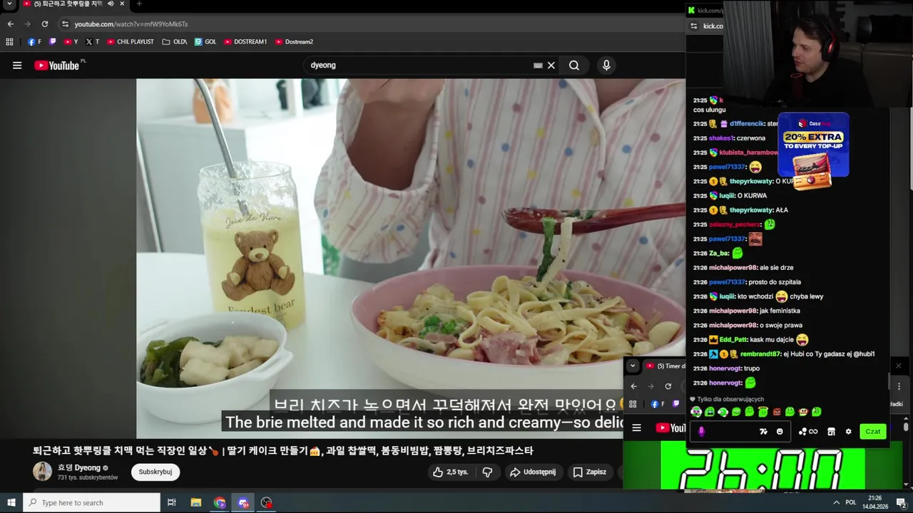Open the channel points infinity icon
The width and height of the screenshot is (913, 513).
point(808,431)
